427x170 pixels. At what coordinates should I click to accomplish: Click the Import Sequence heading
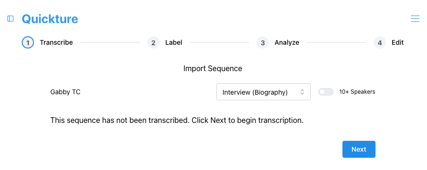pyautogui.click(x=213, y=68)
